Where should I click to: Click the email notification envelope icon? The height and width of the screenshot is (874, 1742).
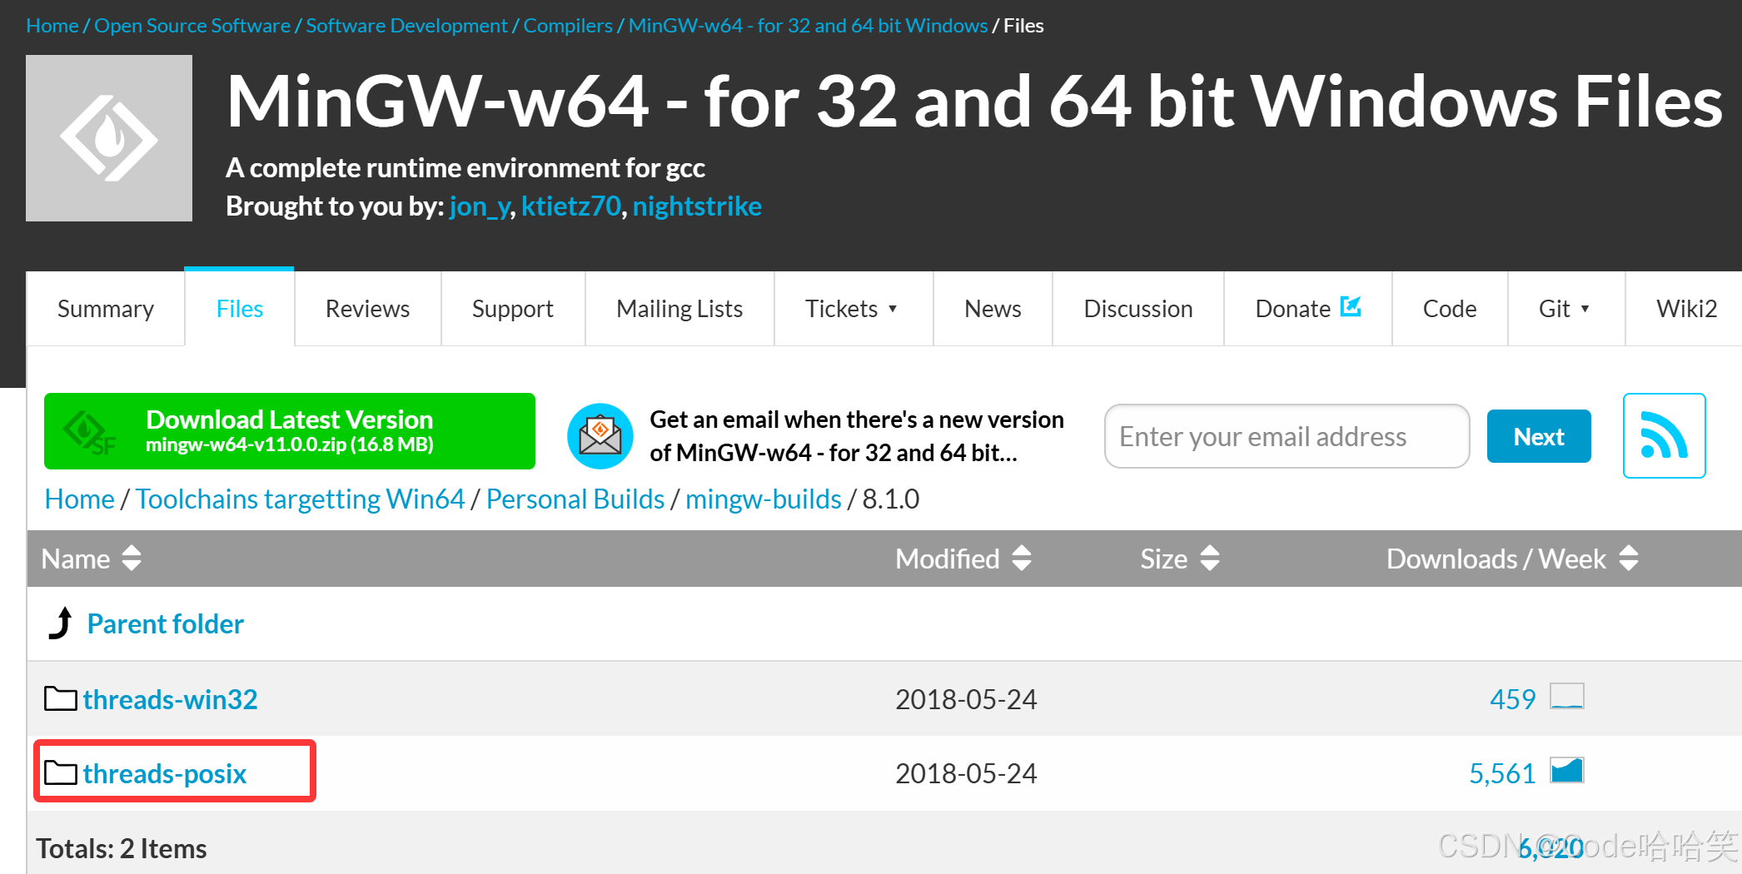click(600, 435)
